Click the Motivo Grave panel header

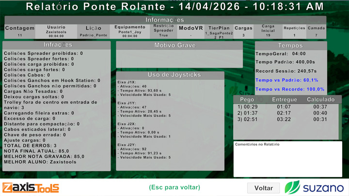pyautogui.click(x=179, y=45)
